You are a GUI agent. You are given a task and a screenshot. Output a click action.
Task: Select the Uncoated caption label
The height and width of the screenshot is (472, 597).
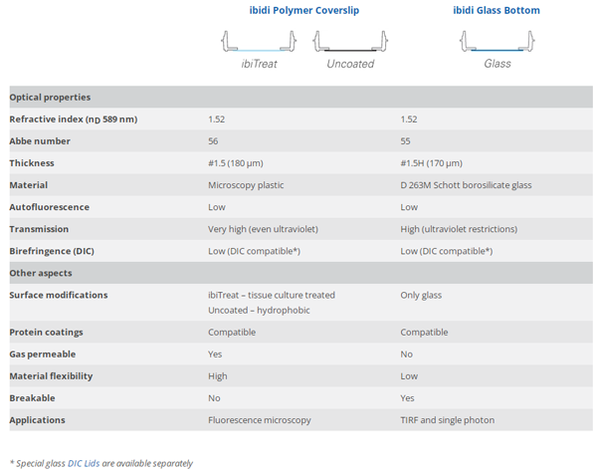[x=350, y=64]
